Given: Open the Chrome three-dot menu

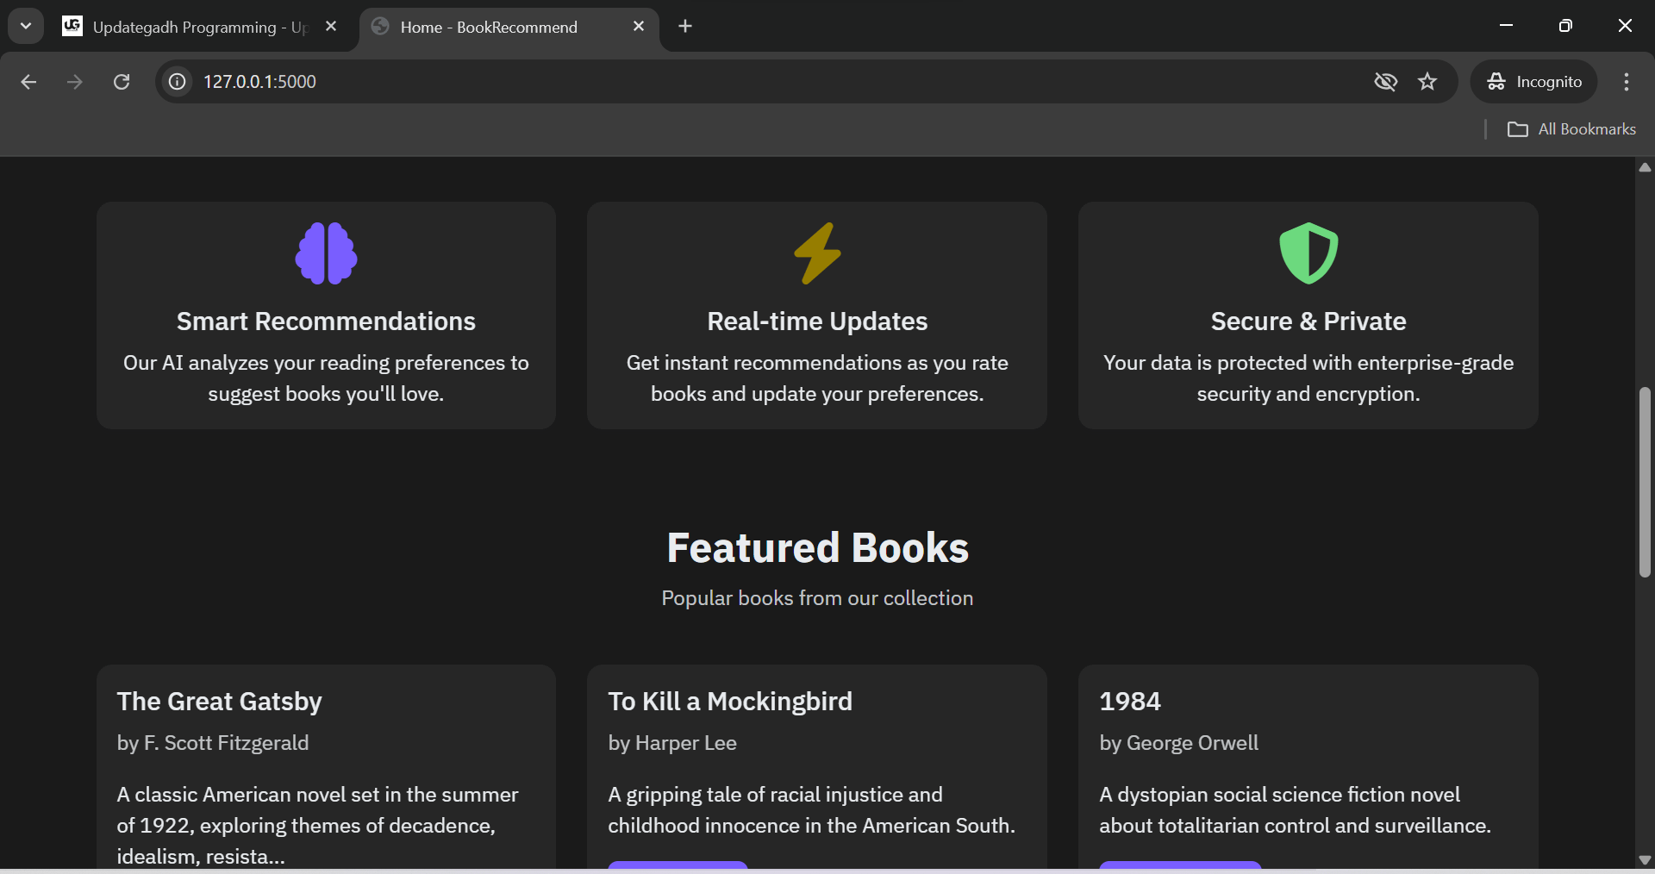Looking at the screenshot, I should (x=1626, y=82).
